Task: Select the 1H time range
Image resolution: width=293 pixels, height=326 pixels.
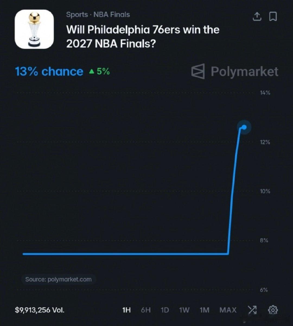Action: (x=126, y=310)
